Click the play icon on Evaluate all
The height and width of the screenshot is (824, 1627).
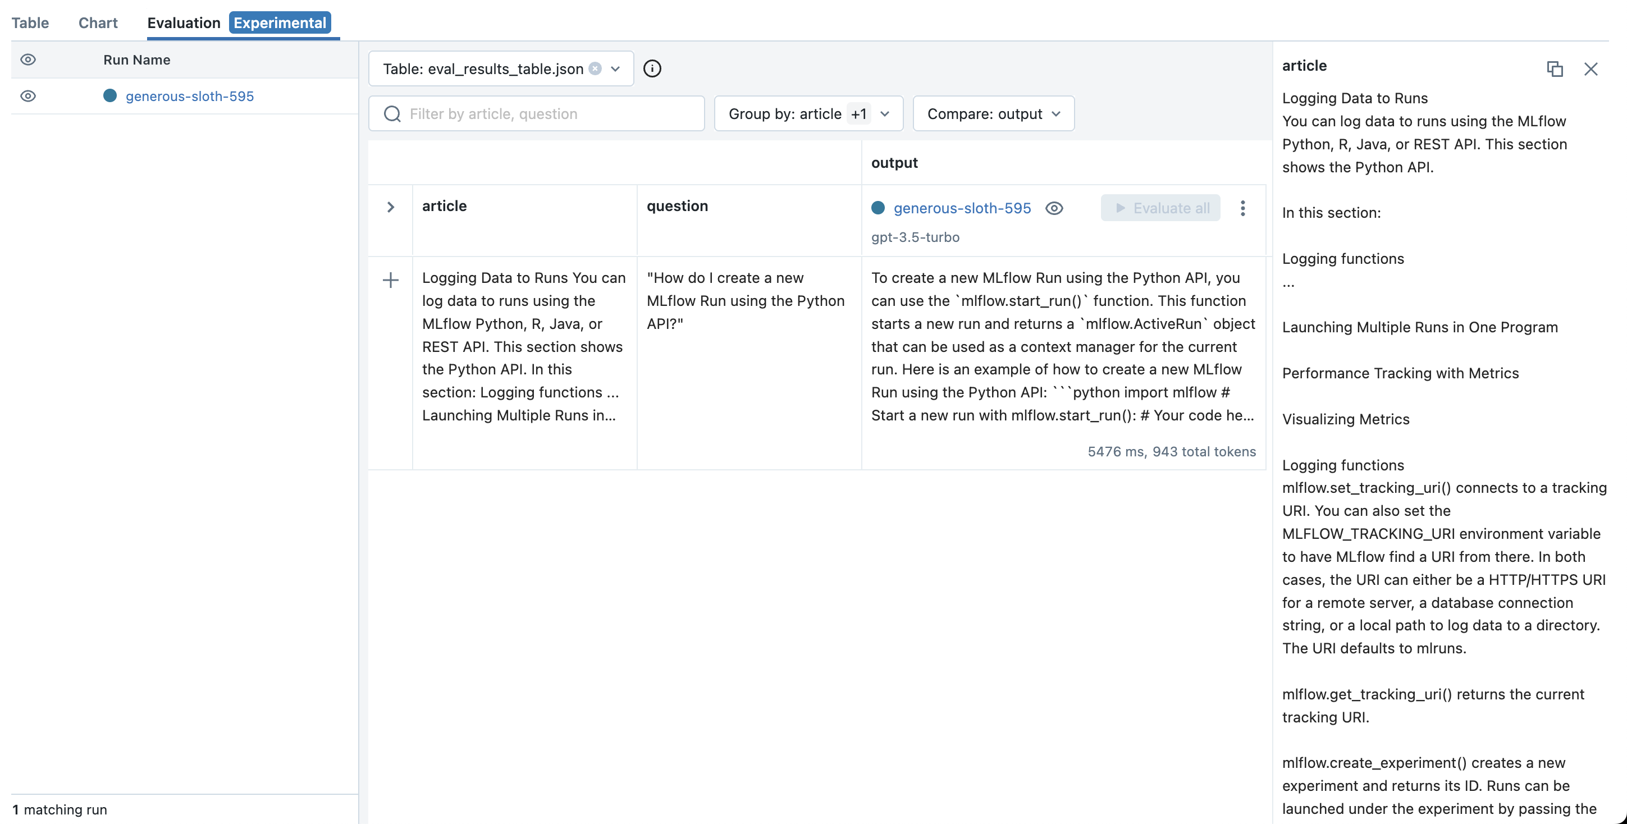pyautogui.click(x=1120, y=208)
